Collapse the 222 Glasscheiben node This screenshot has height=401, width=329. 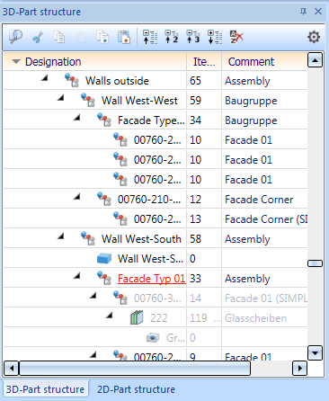110,316
